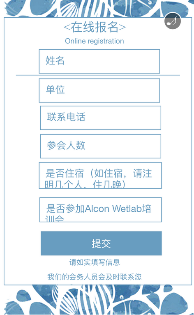Click the blue pebble at bottom left corner

(12, 307)
